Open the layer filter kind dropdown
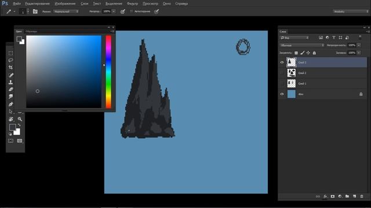 click(294, 38)
